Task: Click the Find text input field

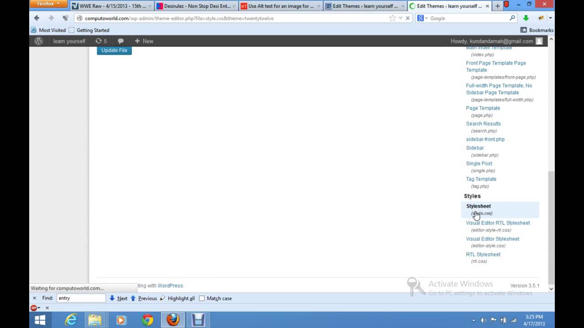Action: [81, 298]
